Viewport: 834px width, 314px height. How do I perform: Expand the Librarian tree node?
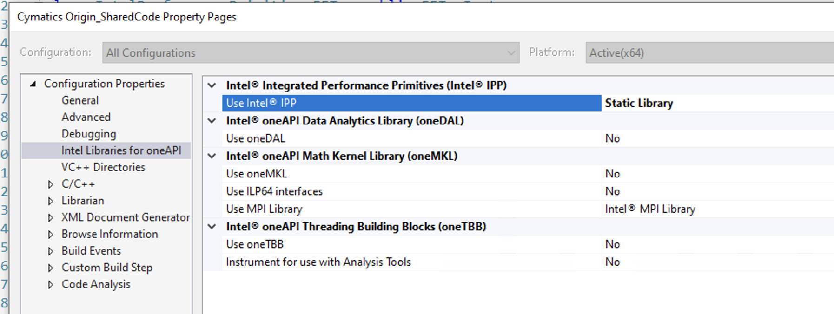[x=51, y=201]
